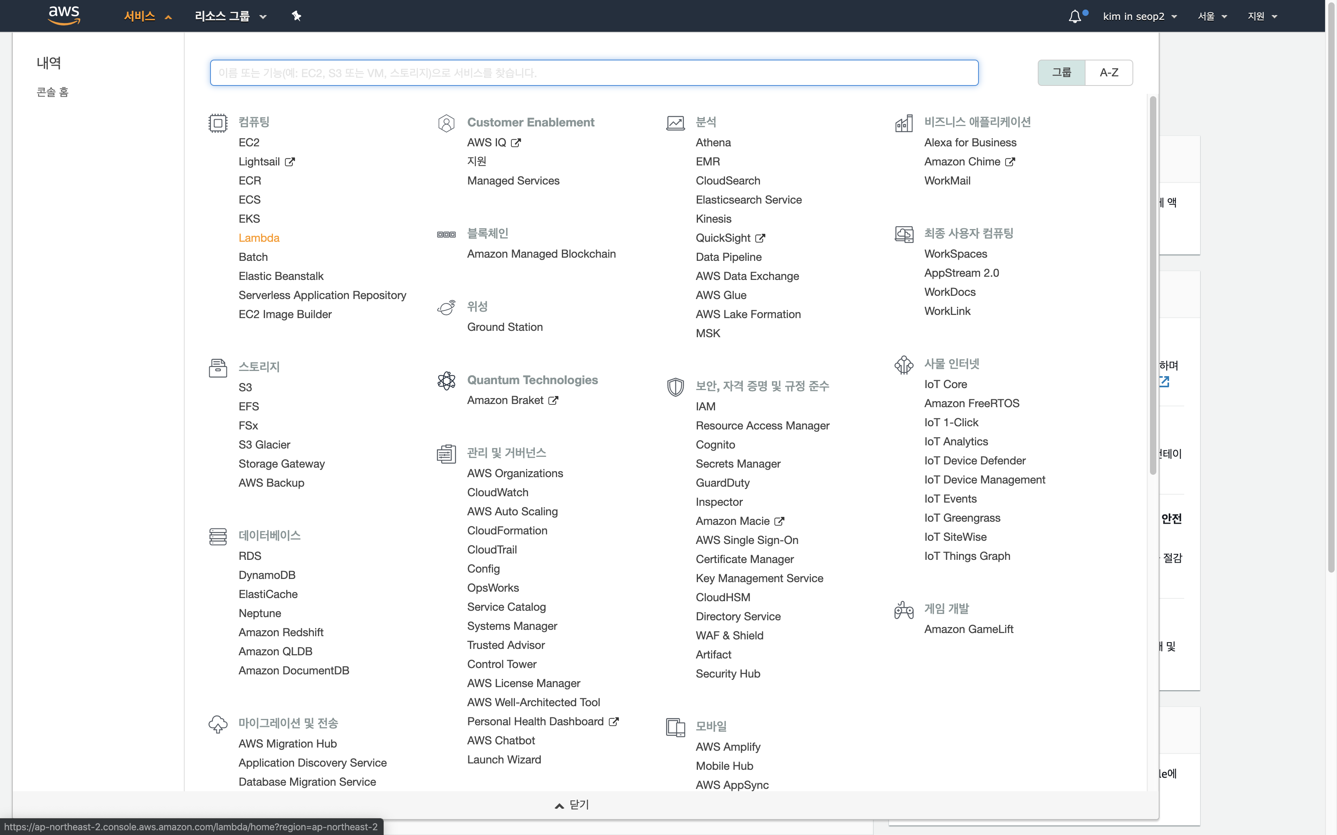Click the service search input field
This screenshot has height=835, width=1337.
[x=594, y=73]
